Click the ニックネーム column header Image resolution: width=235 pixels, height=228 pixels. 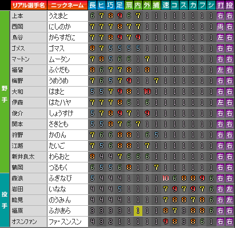(x=67, y=5)
